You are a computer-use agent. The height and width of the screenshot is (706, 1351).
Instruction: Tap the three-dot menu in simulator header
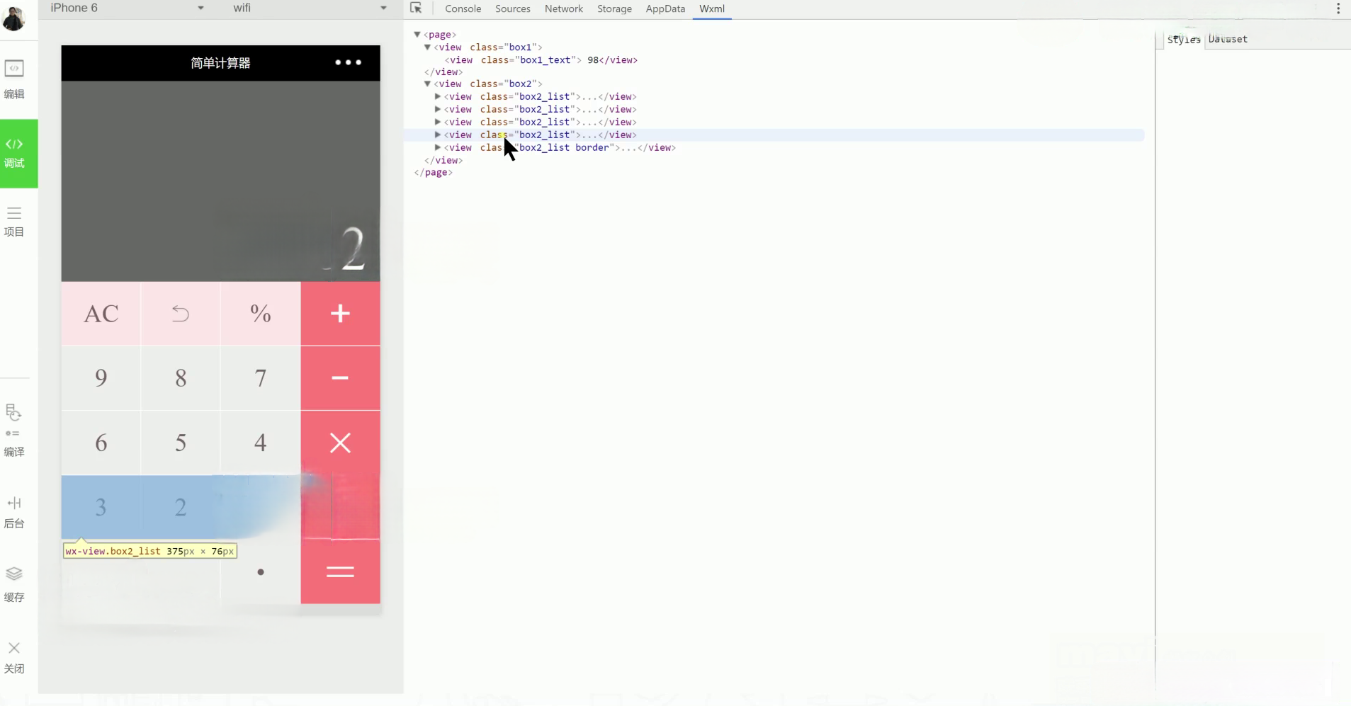[x=348, y=62]
